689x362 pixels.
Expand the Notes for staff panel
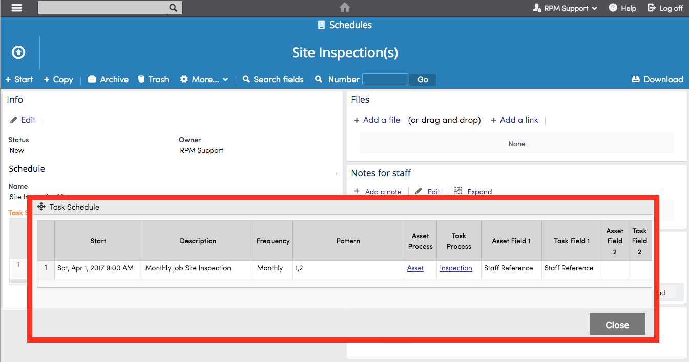[473, 192]
